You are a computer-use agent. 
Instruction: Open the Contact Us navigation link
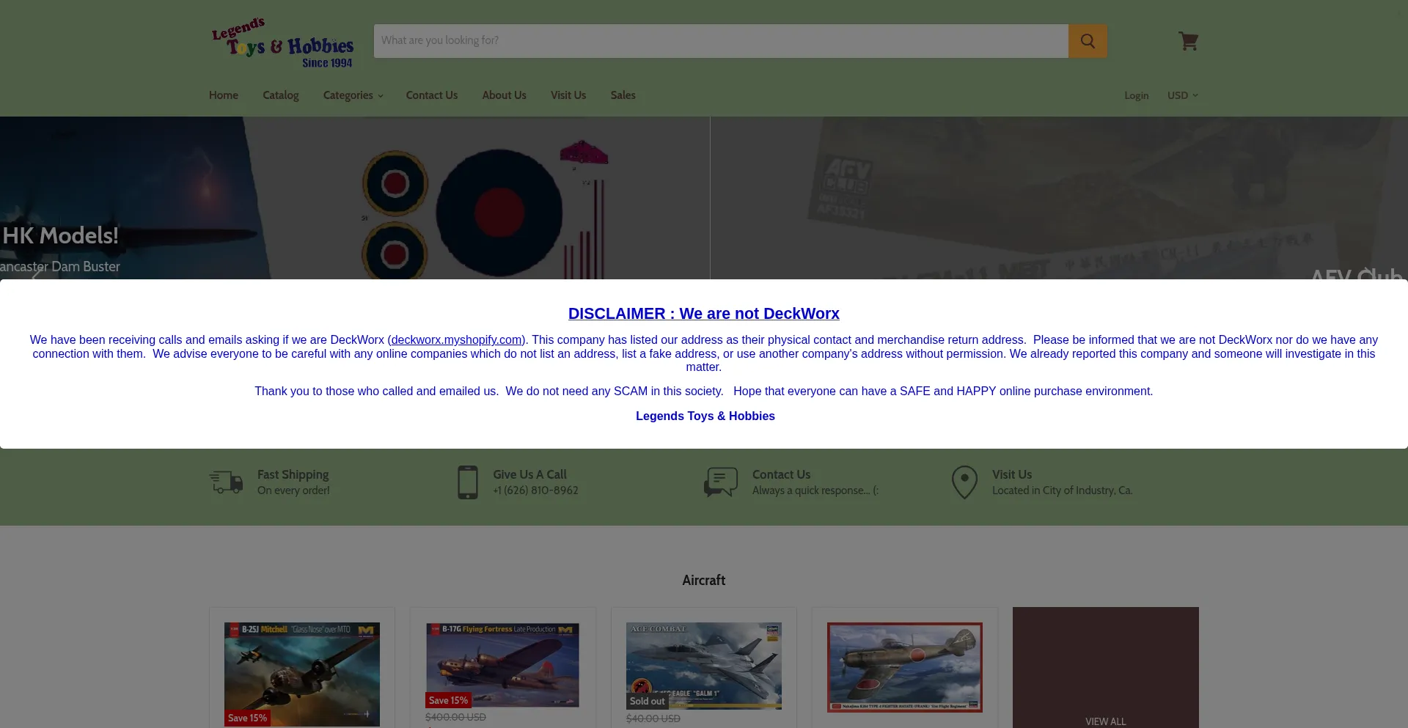pyautogui.click(x=432, y=95)
